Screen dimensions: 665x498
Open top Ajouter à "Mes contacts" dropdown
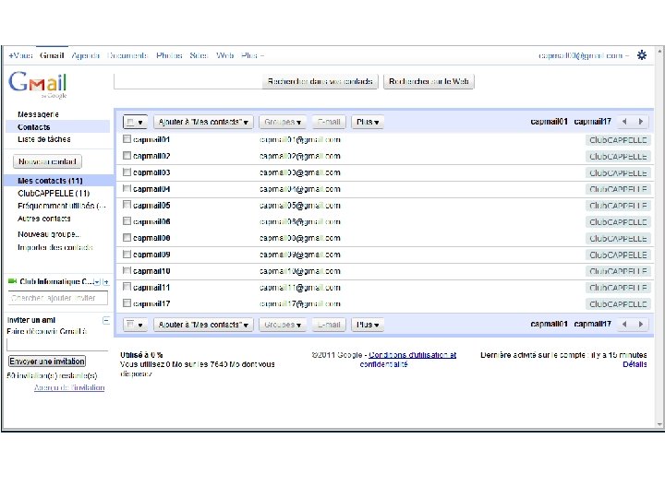pyautogui.click(x=203, y=122)
